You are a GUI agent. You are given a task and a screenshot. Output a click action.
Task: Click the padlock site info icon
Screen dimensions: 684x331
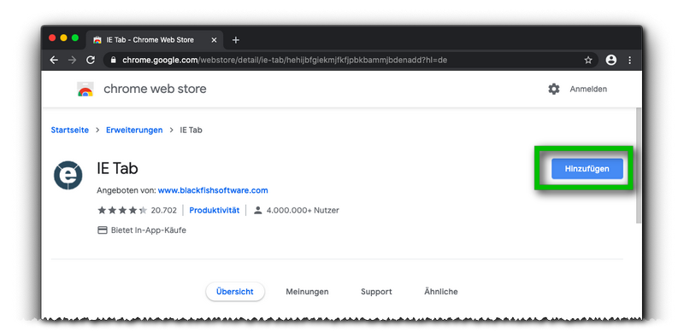[114, 60]
